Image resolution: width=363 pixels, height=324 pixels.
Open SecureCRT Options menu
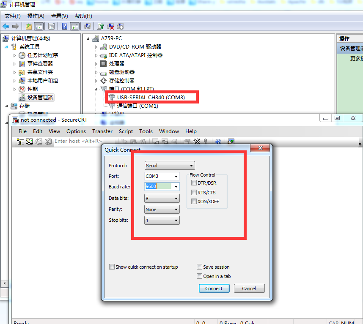pos(76,131)
